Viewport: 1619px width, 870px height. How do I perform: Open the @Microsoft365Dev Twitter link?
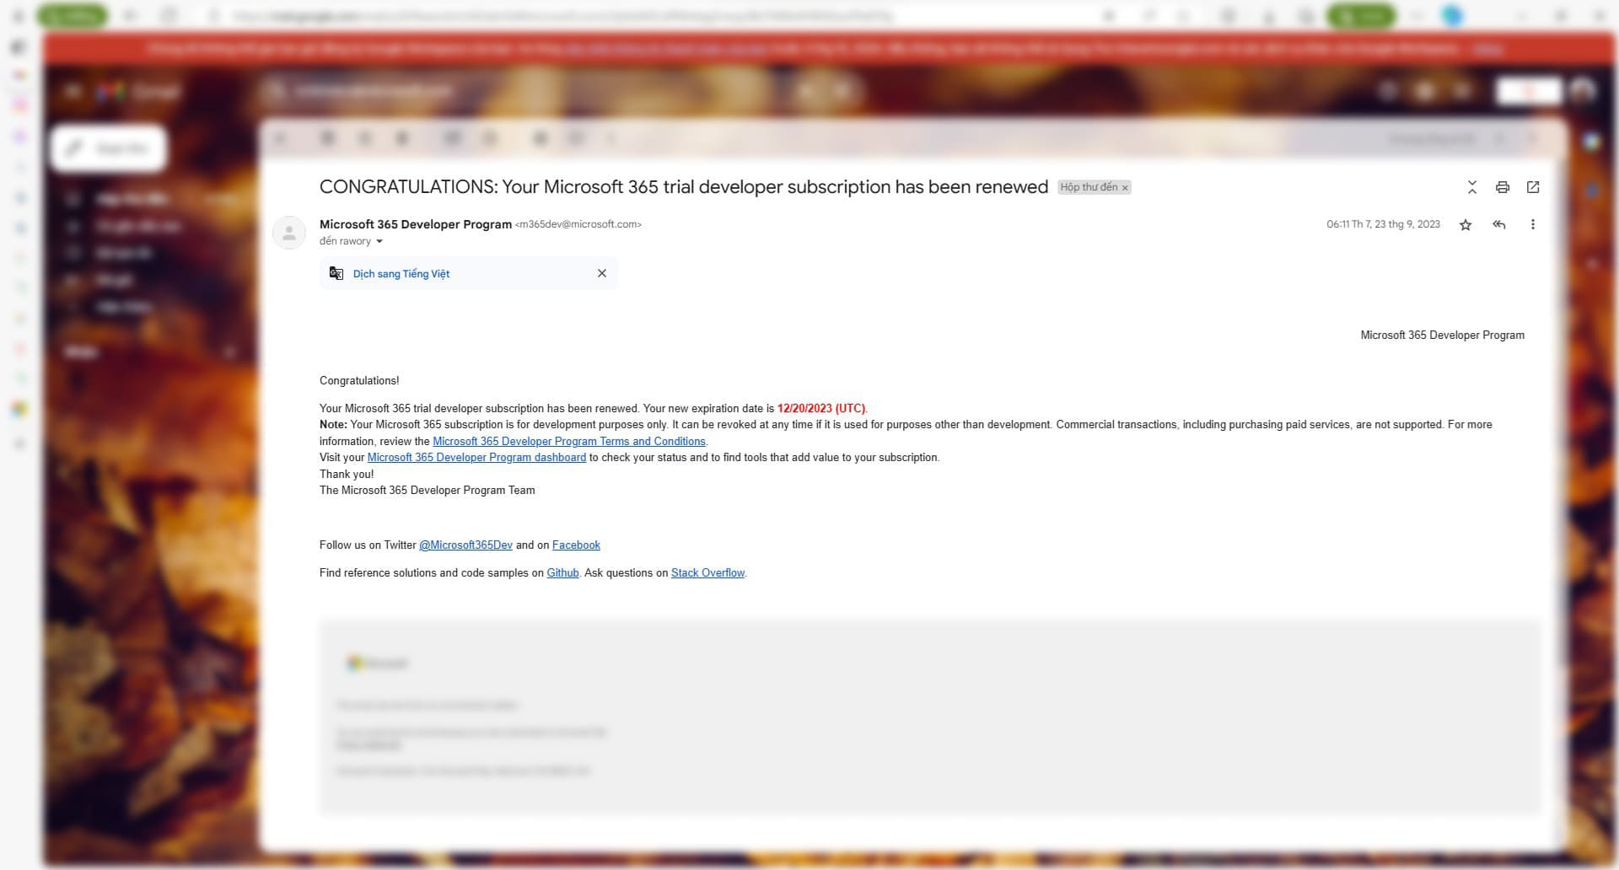coord(466,545)
